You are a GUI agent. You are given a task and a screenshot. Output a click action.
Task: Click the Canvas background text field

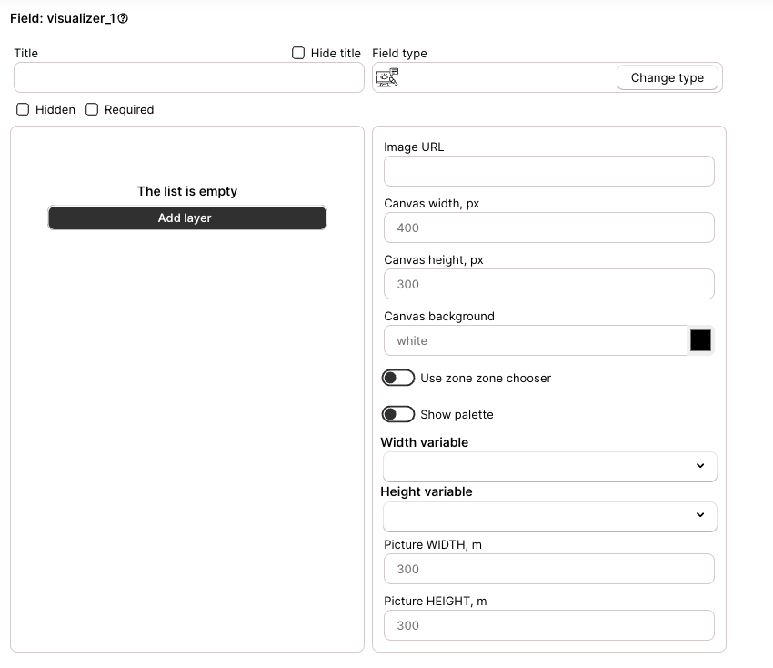536,340
